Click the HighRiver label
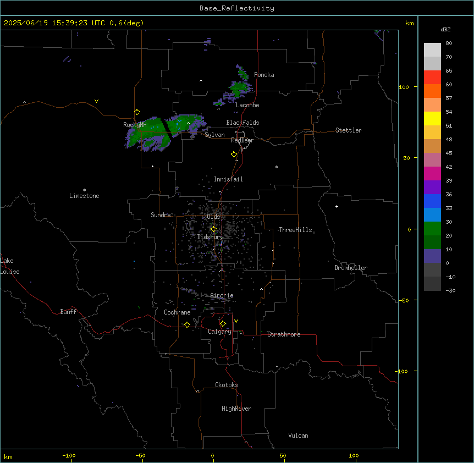The height and width of the screenshot is (463, 474). [236, 409]
